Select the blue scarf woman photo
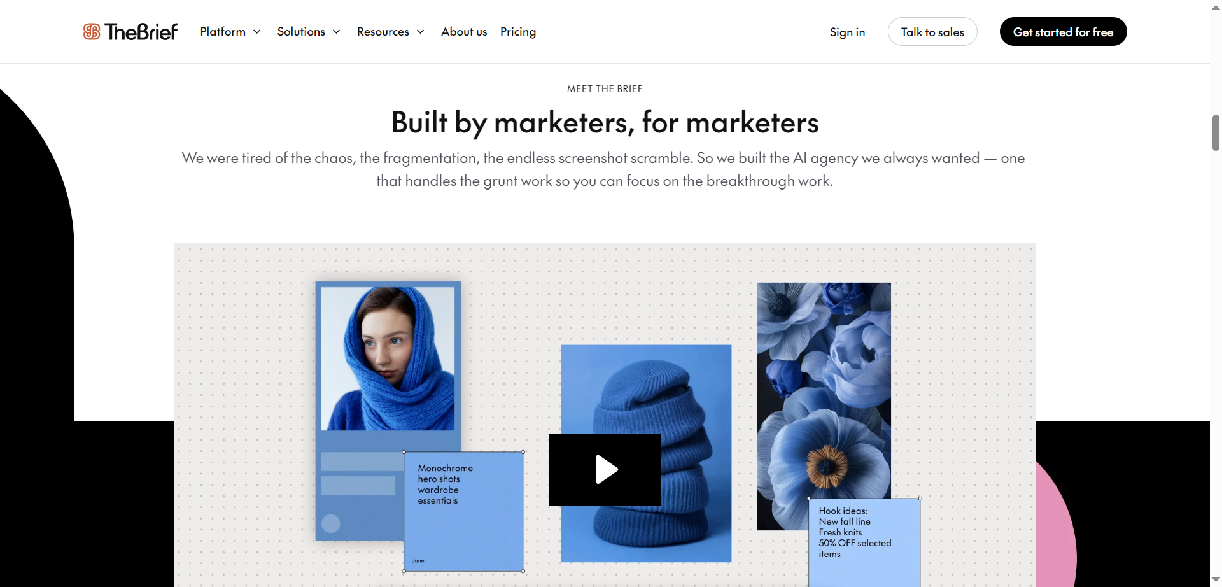 (388, 358)
